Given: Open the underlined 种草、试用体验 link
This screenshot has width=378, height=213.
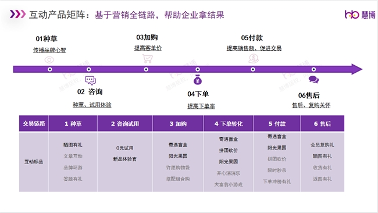Looking at the screenshot, I should click(x=92, y=105).
